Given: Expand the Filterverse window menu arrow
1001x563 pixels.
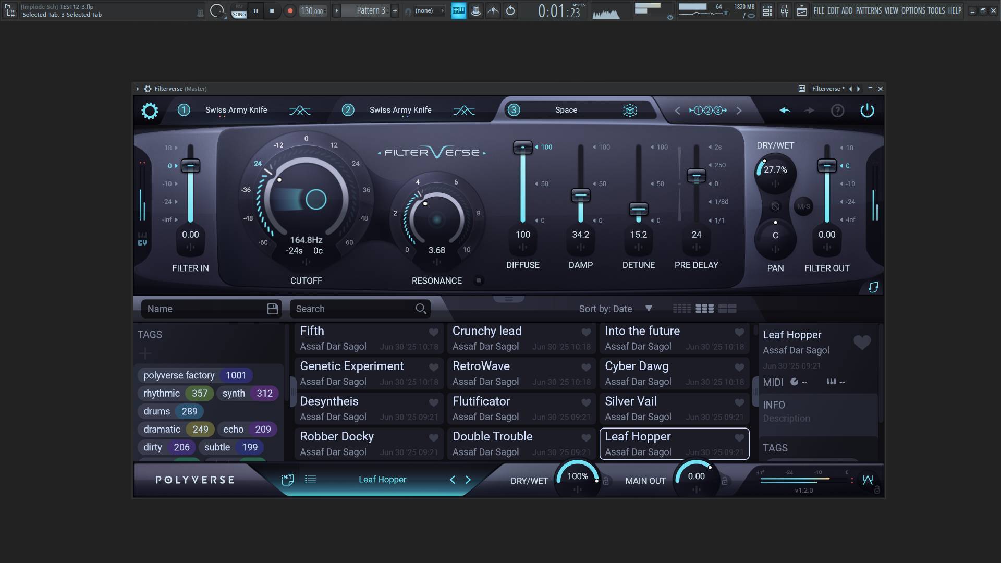Looking at the screenshot, I should tap(138, 89).
